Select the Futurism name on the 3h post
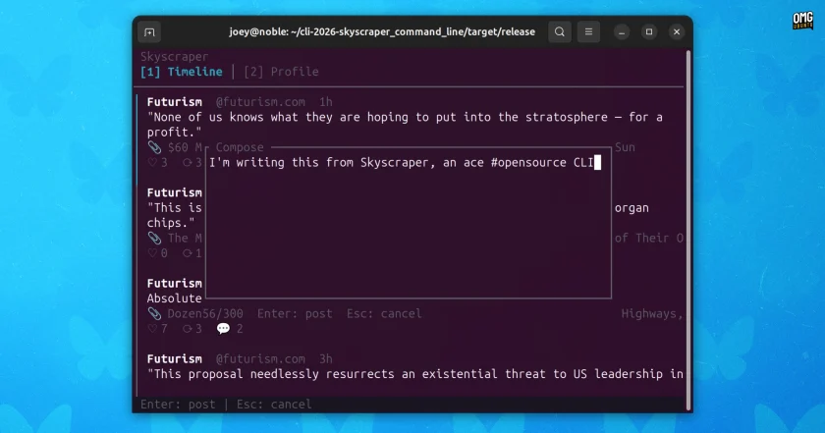The image size is (825, 433). (x=175, y=358)
